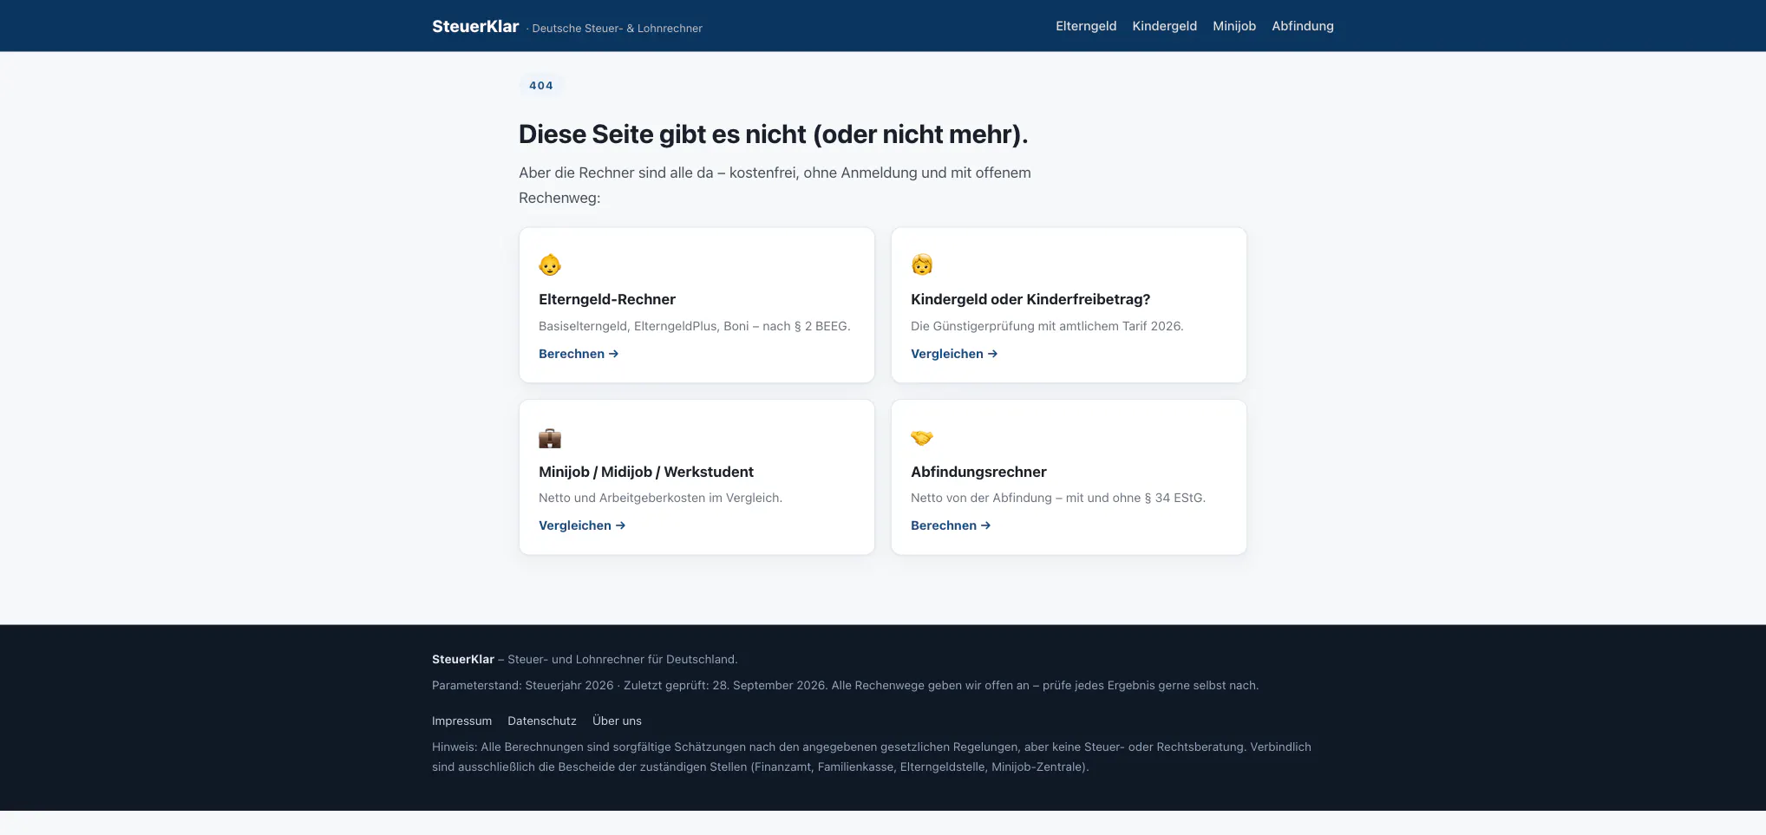Click Vergleichen link under Kindergeld oder Kinderfreibetrag

[x=954, y=354]
